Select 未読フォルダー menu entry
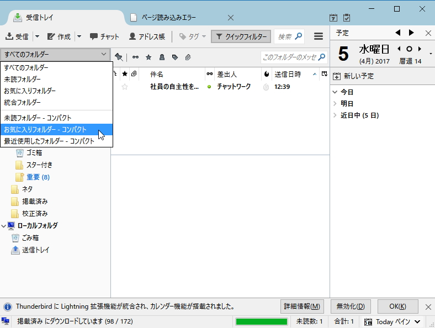Image resolution: width=435 pixels, height=328 pixels. pyautogui.click(x=57, y=79)
